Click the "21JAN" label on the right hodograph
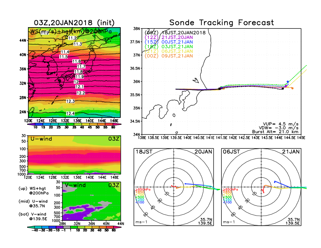Viewport: 321px width, 248px height. [291, 152]
